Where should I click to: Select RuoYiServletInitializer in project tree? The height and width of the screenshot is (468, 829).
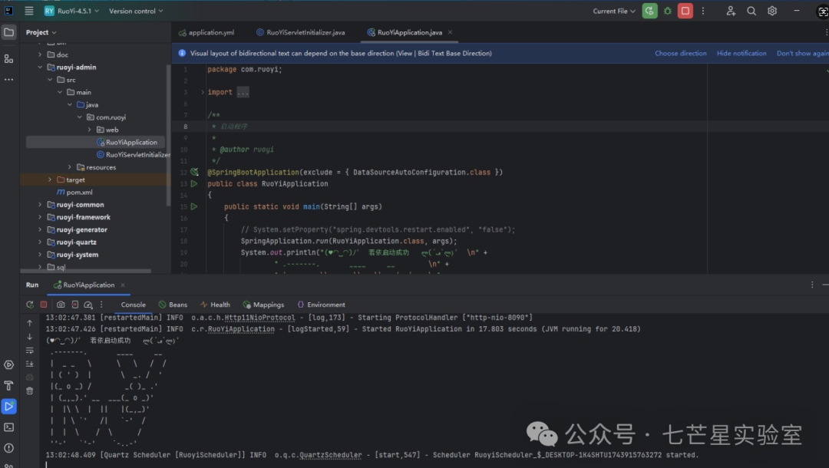[x=134, y=155]
